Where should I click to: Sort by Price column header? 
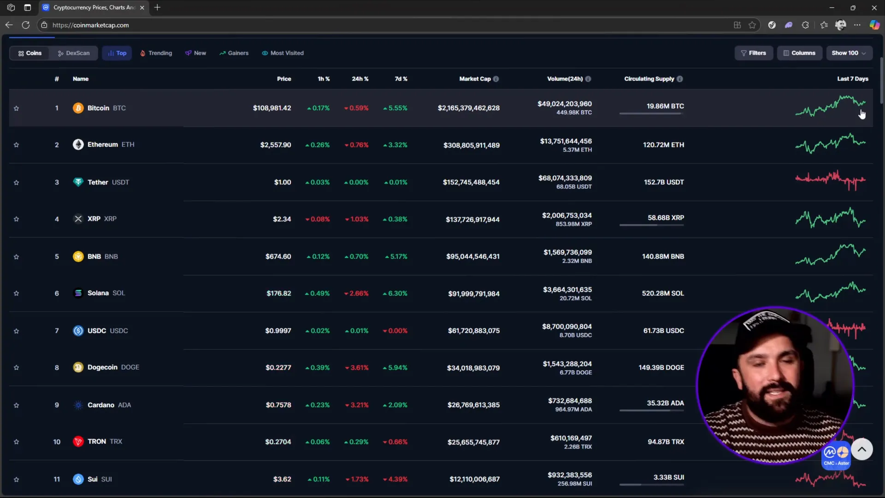coord(284,79)
